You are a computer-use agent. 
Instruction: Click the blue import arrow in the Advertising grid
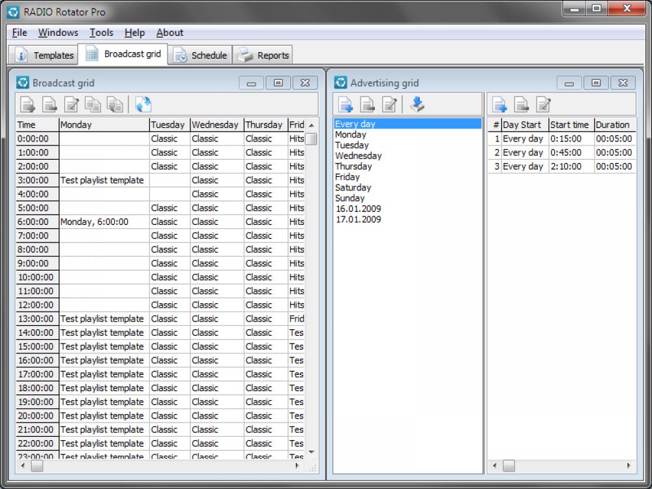[x=418, y=104]
